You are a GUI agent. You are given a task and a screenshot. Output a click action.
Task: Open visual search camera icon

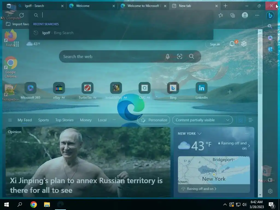(179, 56)
